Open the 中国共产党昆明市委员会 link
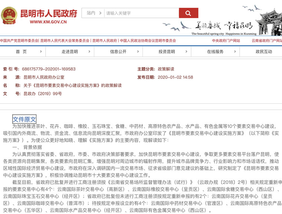 (x=19, y=41)
